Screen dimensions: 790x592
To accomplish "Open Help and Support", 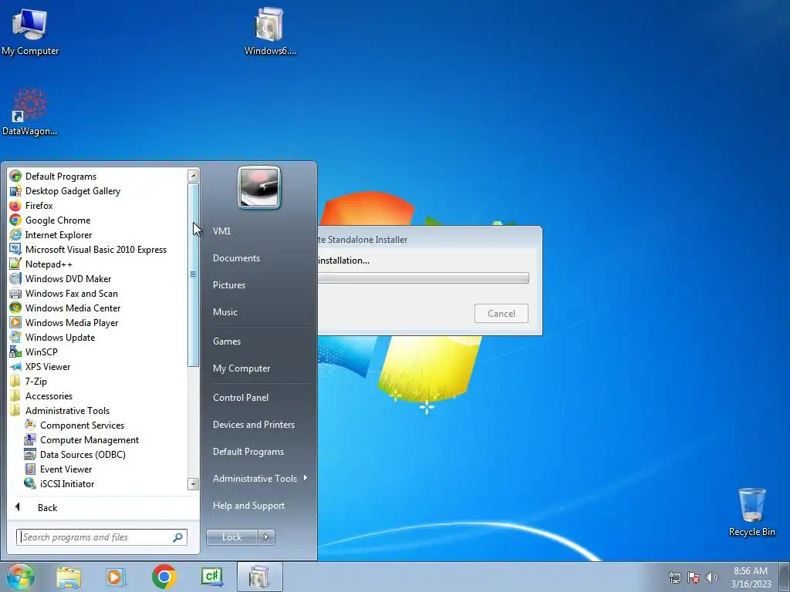I will tap(248, 506).
